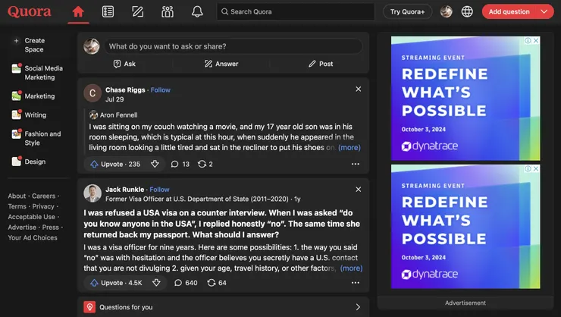Click the composer profile avatar

(x=92, y=46)
